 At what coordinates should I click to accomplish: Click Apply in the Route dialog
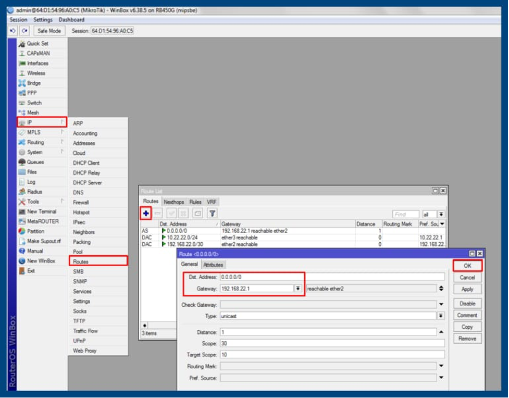467,289
